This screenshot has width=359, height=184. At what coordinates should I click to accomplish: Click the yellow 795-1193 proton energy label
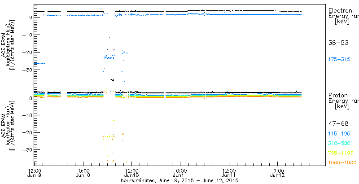coord(341,153)
